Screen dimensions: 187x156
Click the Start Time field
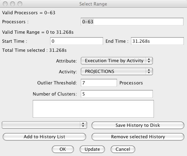[77, 41]
